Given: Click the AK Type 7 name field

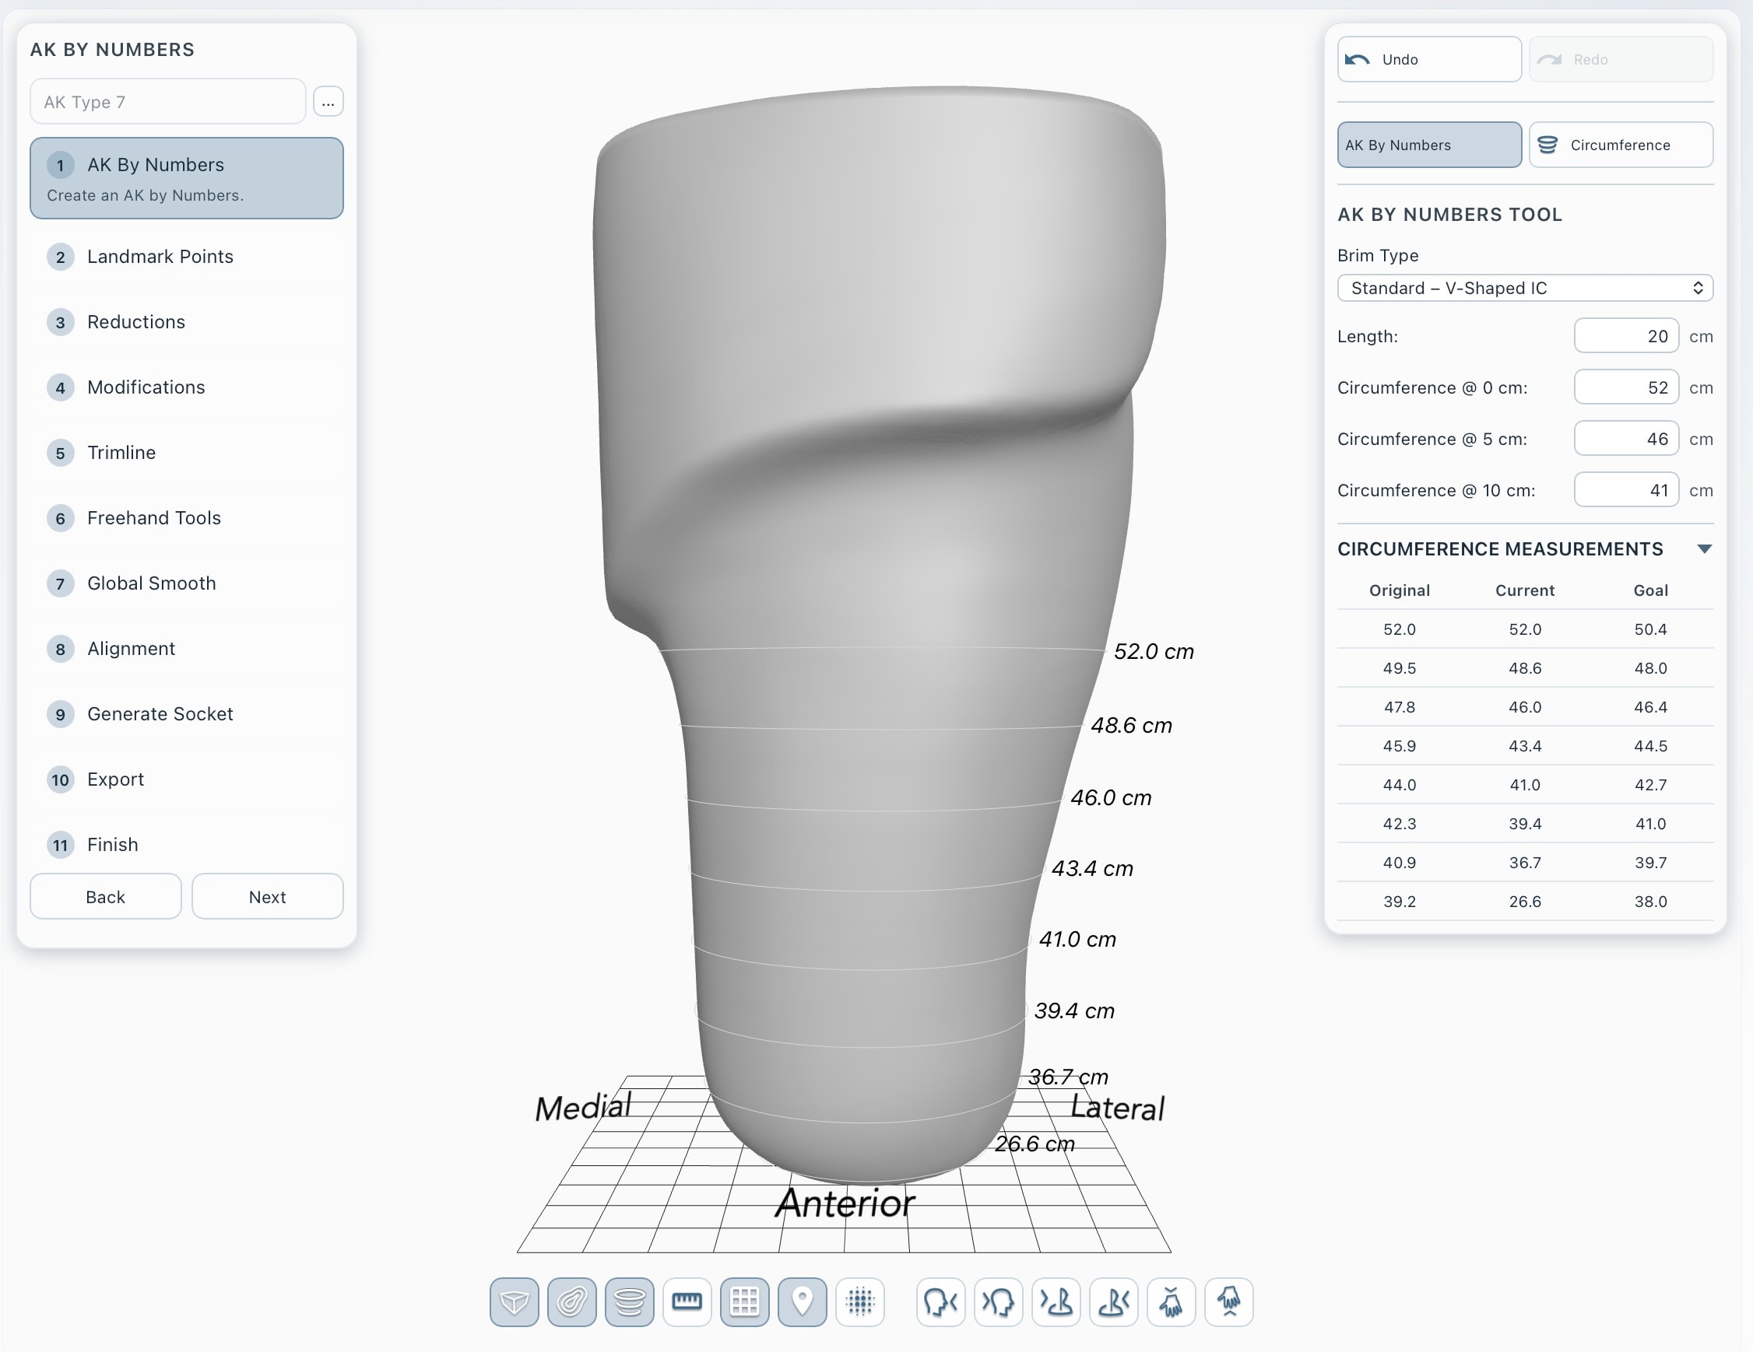Looking at the screenshot, I should (x=168, y=102).
